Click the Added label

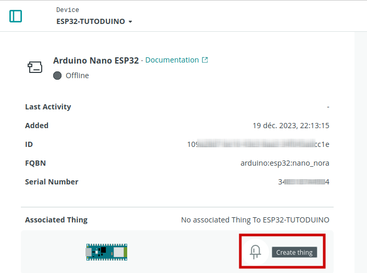(36, 126)
